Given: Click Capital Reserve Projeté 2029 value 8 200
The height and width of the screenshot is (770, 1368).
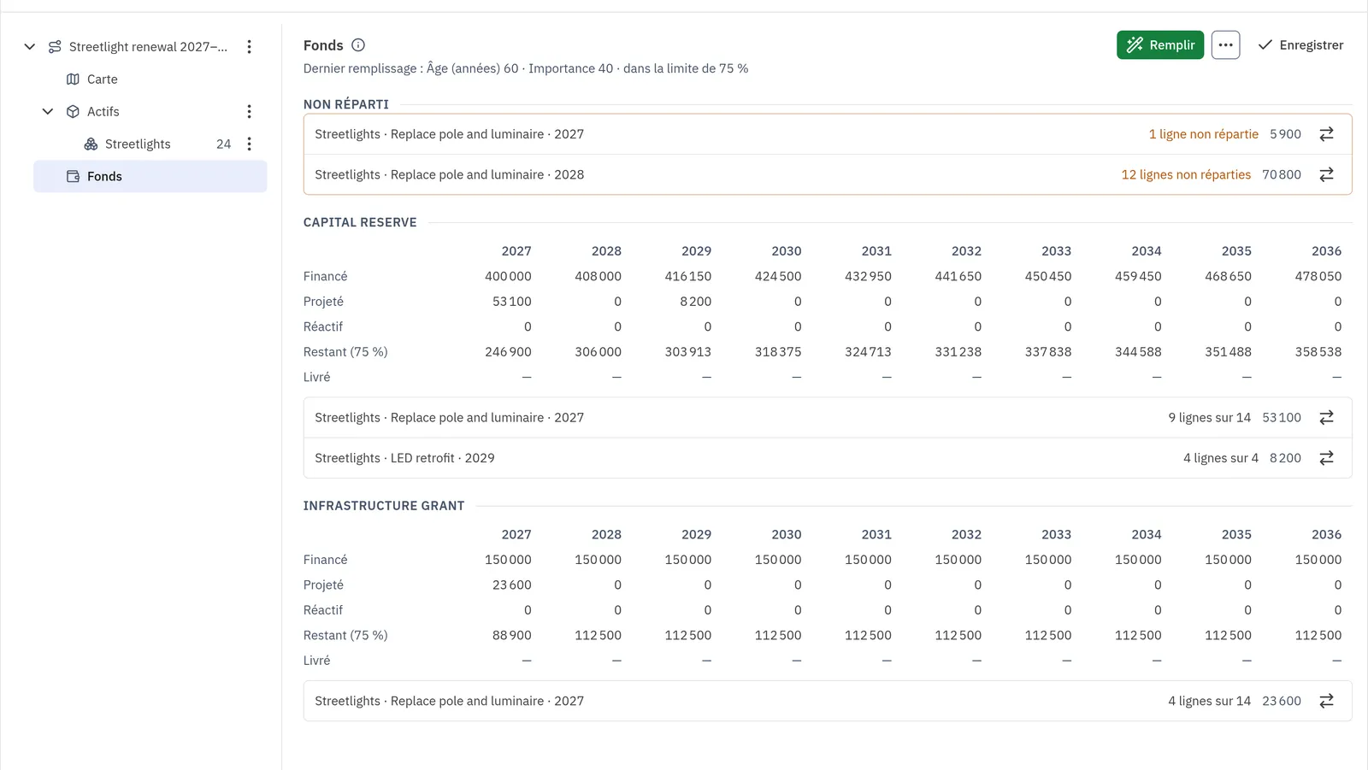Looking at the screenshot, I should [695, 302].
